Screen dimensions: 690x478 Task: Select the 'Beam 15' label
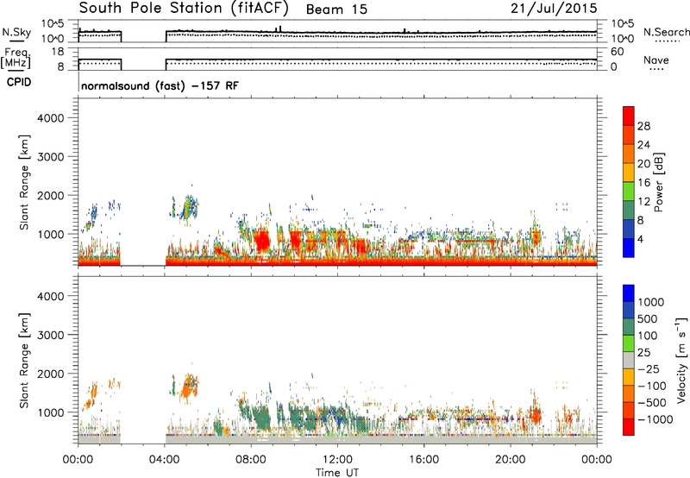coord(336,9)
